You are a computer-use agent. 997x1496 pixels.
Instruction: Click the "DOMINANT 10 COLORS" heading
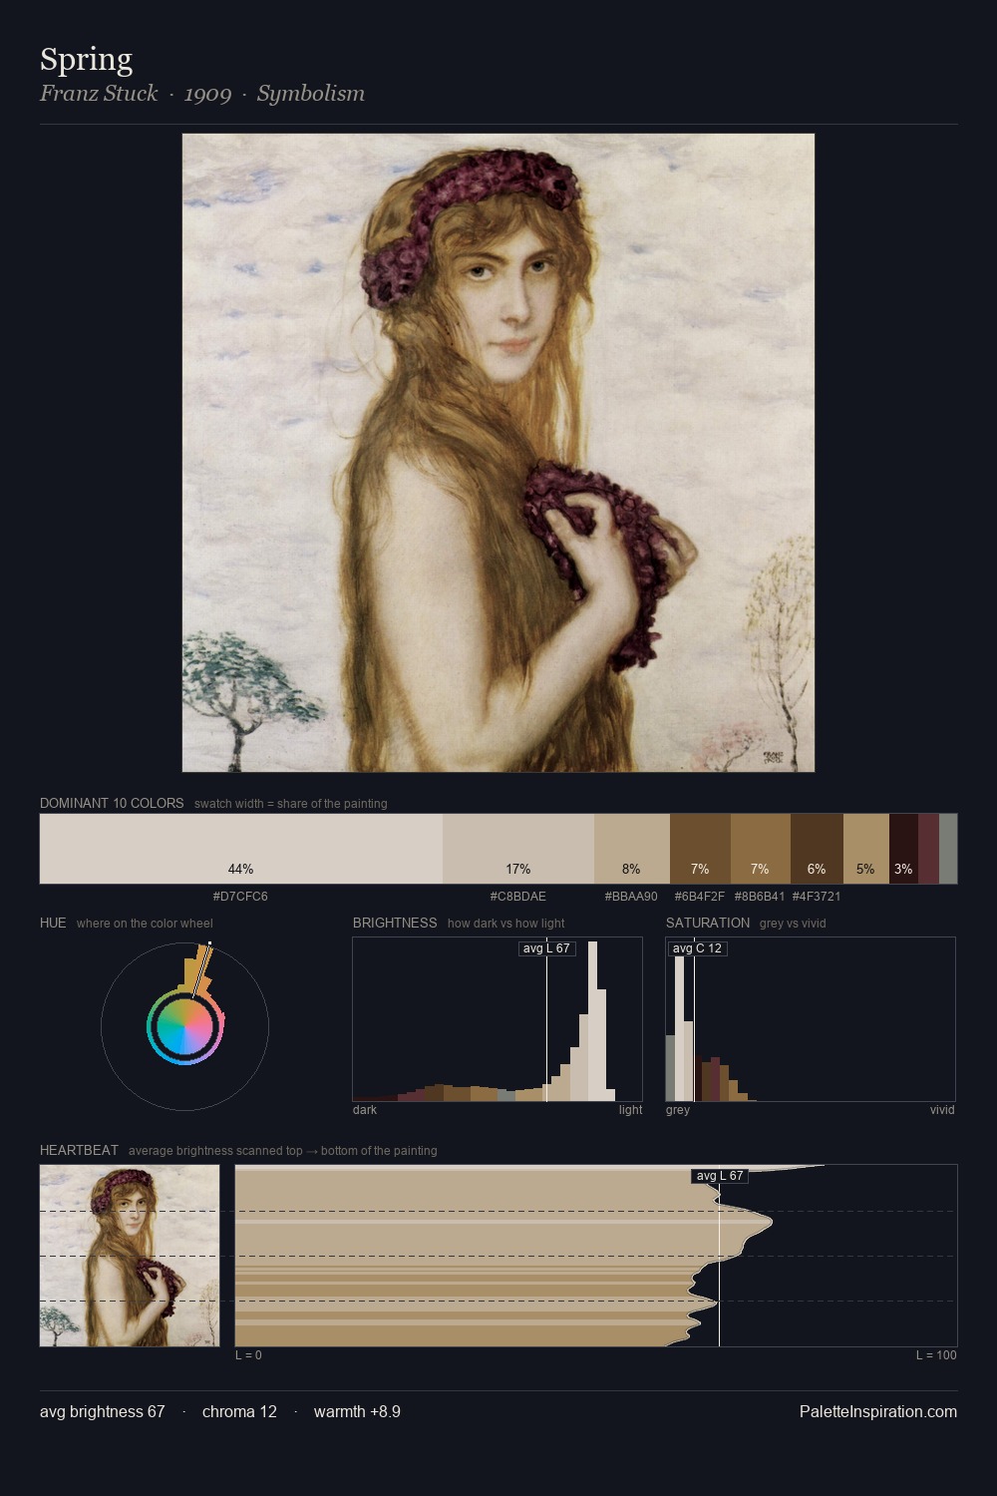point(112,803)
